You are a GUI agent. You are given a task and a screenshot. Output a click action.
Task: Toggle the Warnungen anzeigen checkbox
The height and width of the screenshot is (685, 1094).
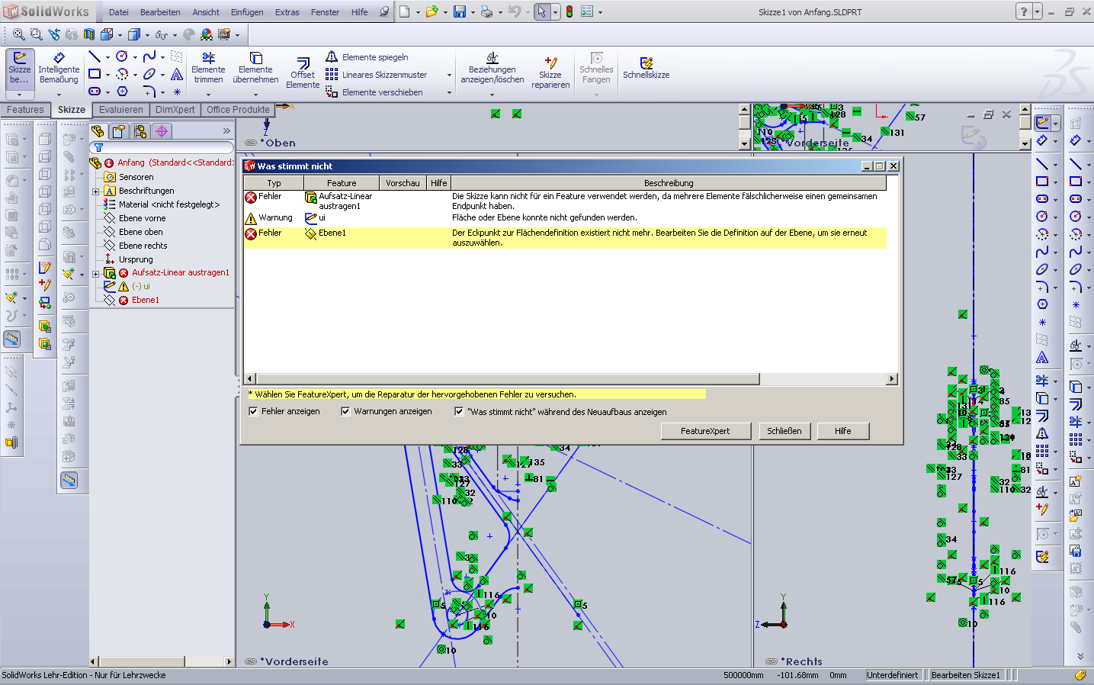[x=345, y=411]
